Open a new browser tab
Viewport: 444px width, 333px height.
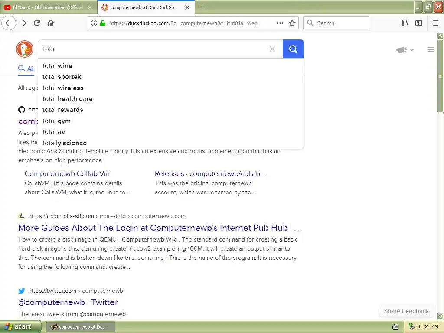point(202,7)
